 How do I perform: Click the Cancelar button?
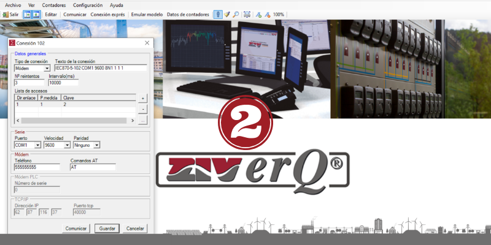point(135,228)
